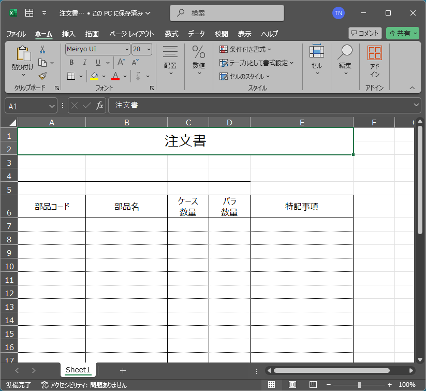
Task: Open Conditional Formatting (条件付き書式)
Action: 245,50
